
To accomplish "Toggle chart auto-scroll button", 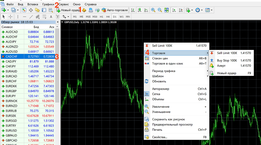I will pyautogui.click(x=174, y=10).
